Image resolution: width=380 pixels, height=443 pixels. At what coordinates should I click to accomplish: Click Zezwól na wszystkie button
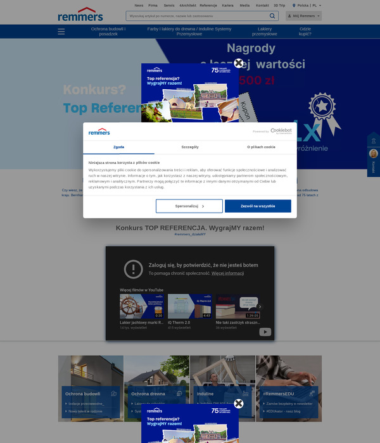pos(258,206)
